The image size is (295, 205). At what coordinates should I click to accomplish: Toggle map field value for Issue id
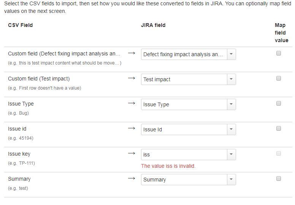tap(278, 128)
